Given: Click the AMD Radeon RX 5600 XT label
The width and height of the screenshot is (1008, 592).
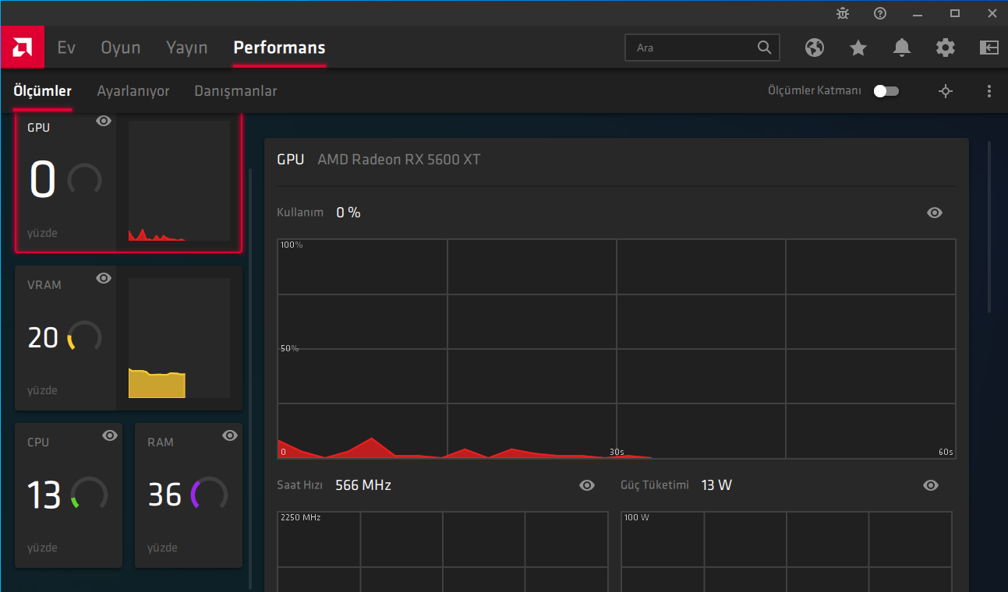Looking at the screenshot, I should point(399,160).
